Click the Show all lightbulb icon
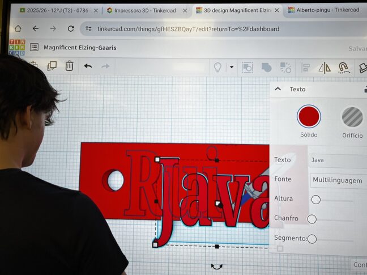 coord(217,67)
